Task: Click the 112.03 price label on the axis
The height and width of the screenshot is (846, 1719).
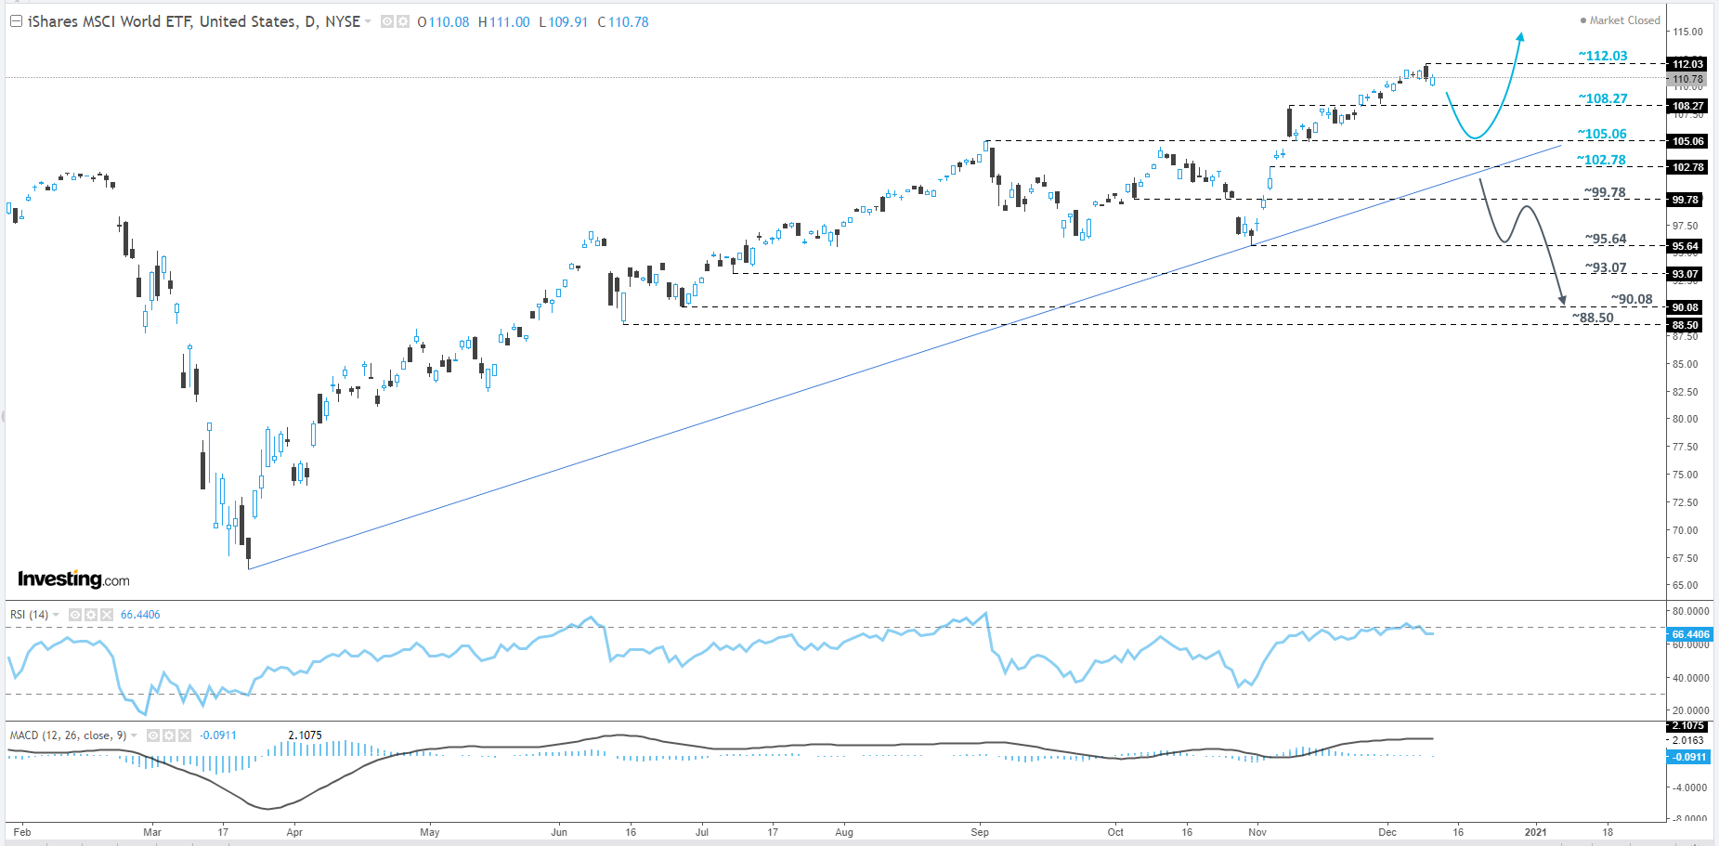Action: pos(1687,65)
